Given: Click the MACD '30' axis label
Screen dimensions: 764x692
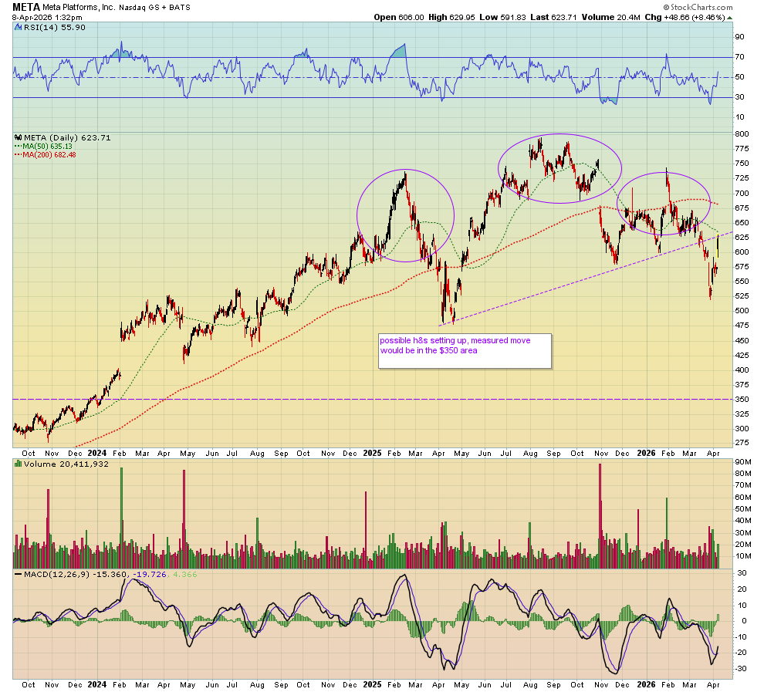Looking at the screenshot, I should 742,573.
